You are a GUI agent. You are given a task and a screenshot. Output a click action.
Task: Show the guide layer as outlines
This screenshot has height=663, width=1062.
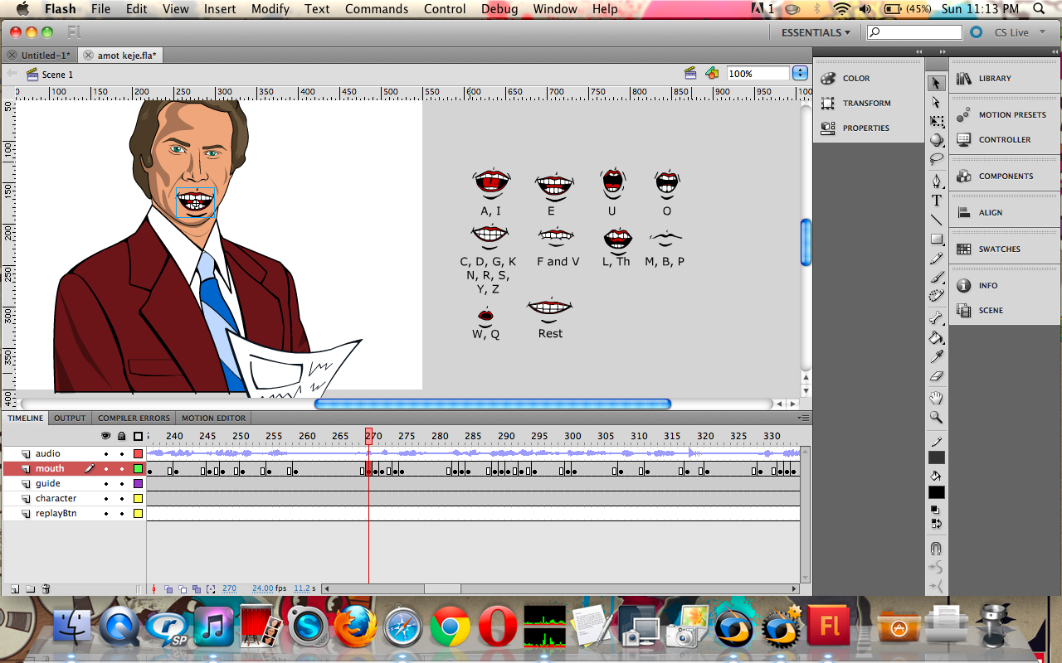click(x=138, y=483)
